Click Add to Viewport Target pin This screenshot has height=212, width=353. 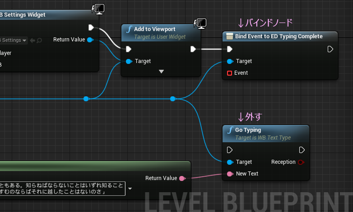point(129,61)
